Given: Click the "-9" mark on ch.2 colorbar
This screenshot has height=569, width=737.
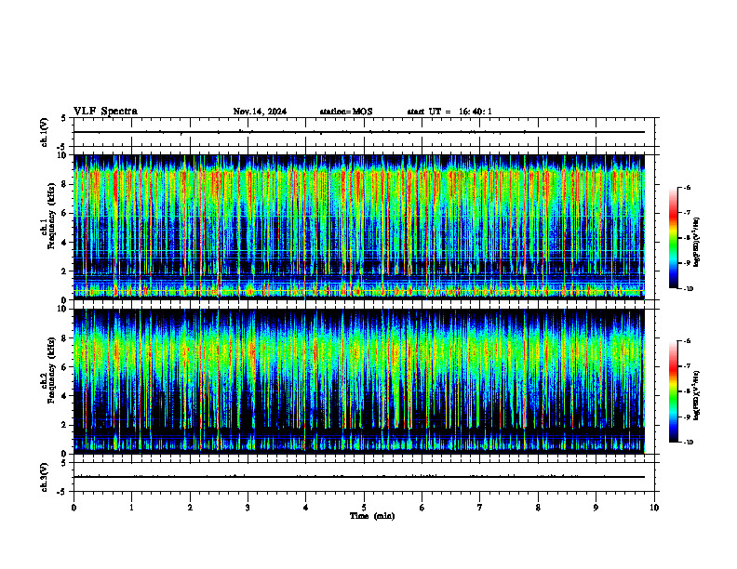Looking at the screenshot, I should (688, 417).
